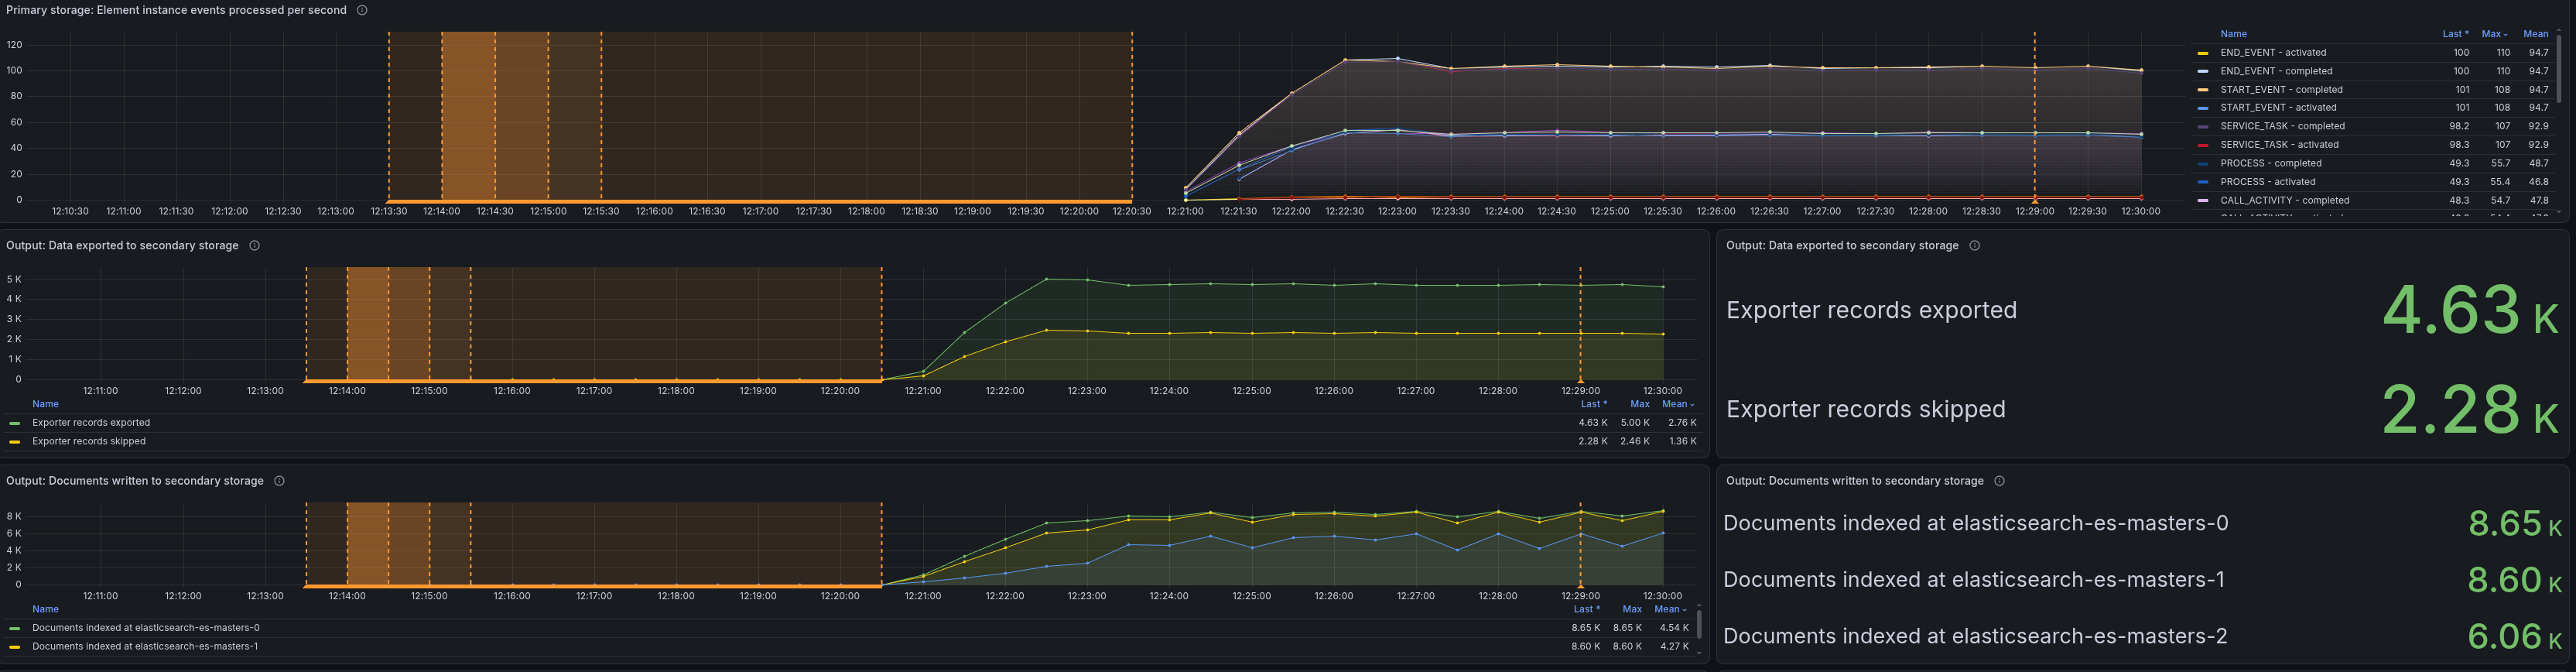The width and height of the screenshot is (2576, 672).
Task: Open info icon of Data exported graph panel
Action: coord(254,245)
